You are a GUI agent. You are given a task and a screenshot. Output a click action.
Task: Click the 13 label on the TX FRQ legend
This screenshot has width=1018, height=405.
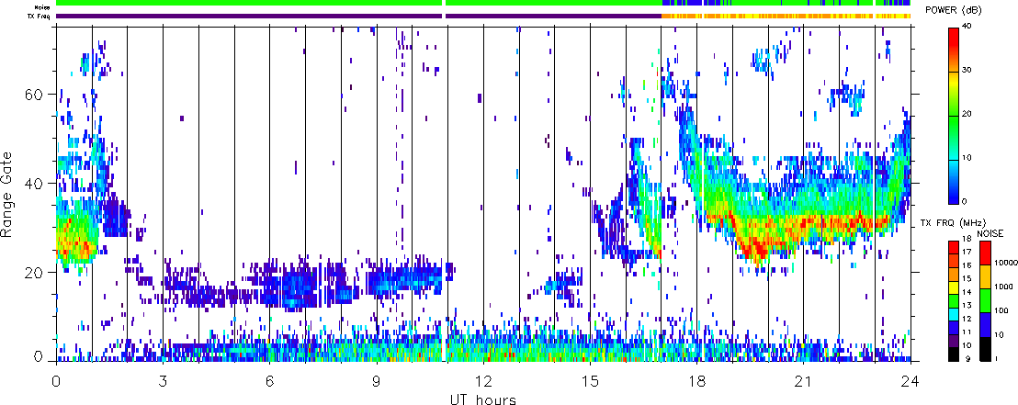tap(967, 306)
